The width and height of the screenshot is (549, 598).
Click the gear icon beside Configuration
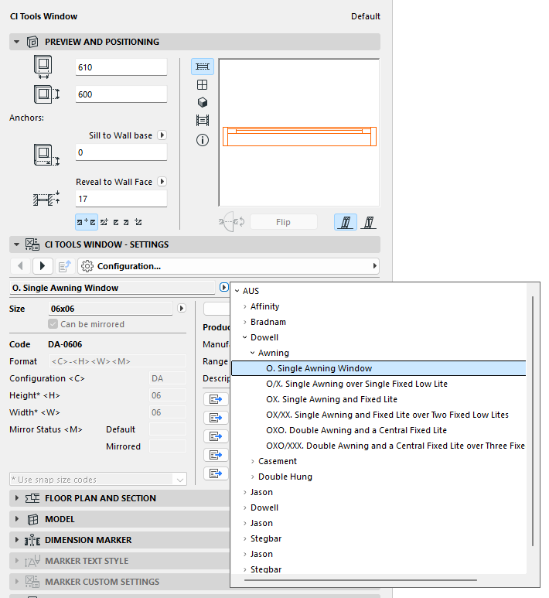coord(87,266)
